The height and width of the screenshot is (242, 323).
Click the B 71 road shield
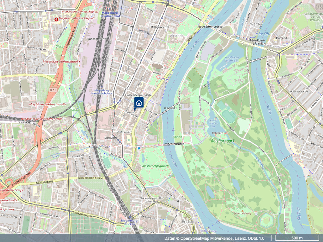pos(53,90)
